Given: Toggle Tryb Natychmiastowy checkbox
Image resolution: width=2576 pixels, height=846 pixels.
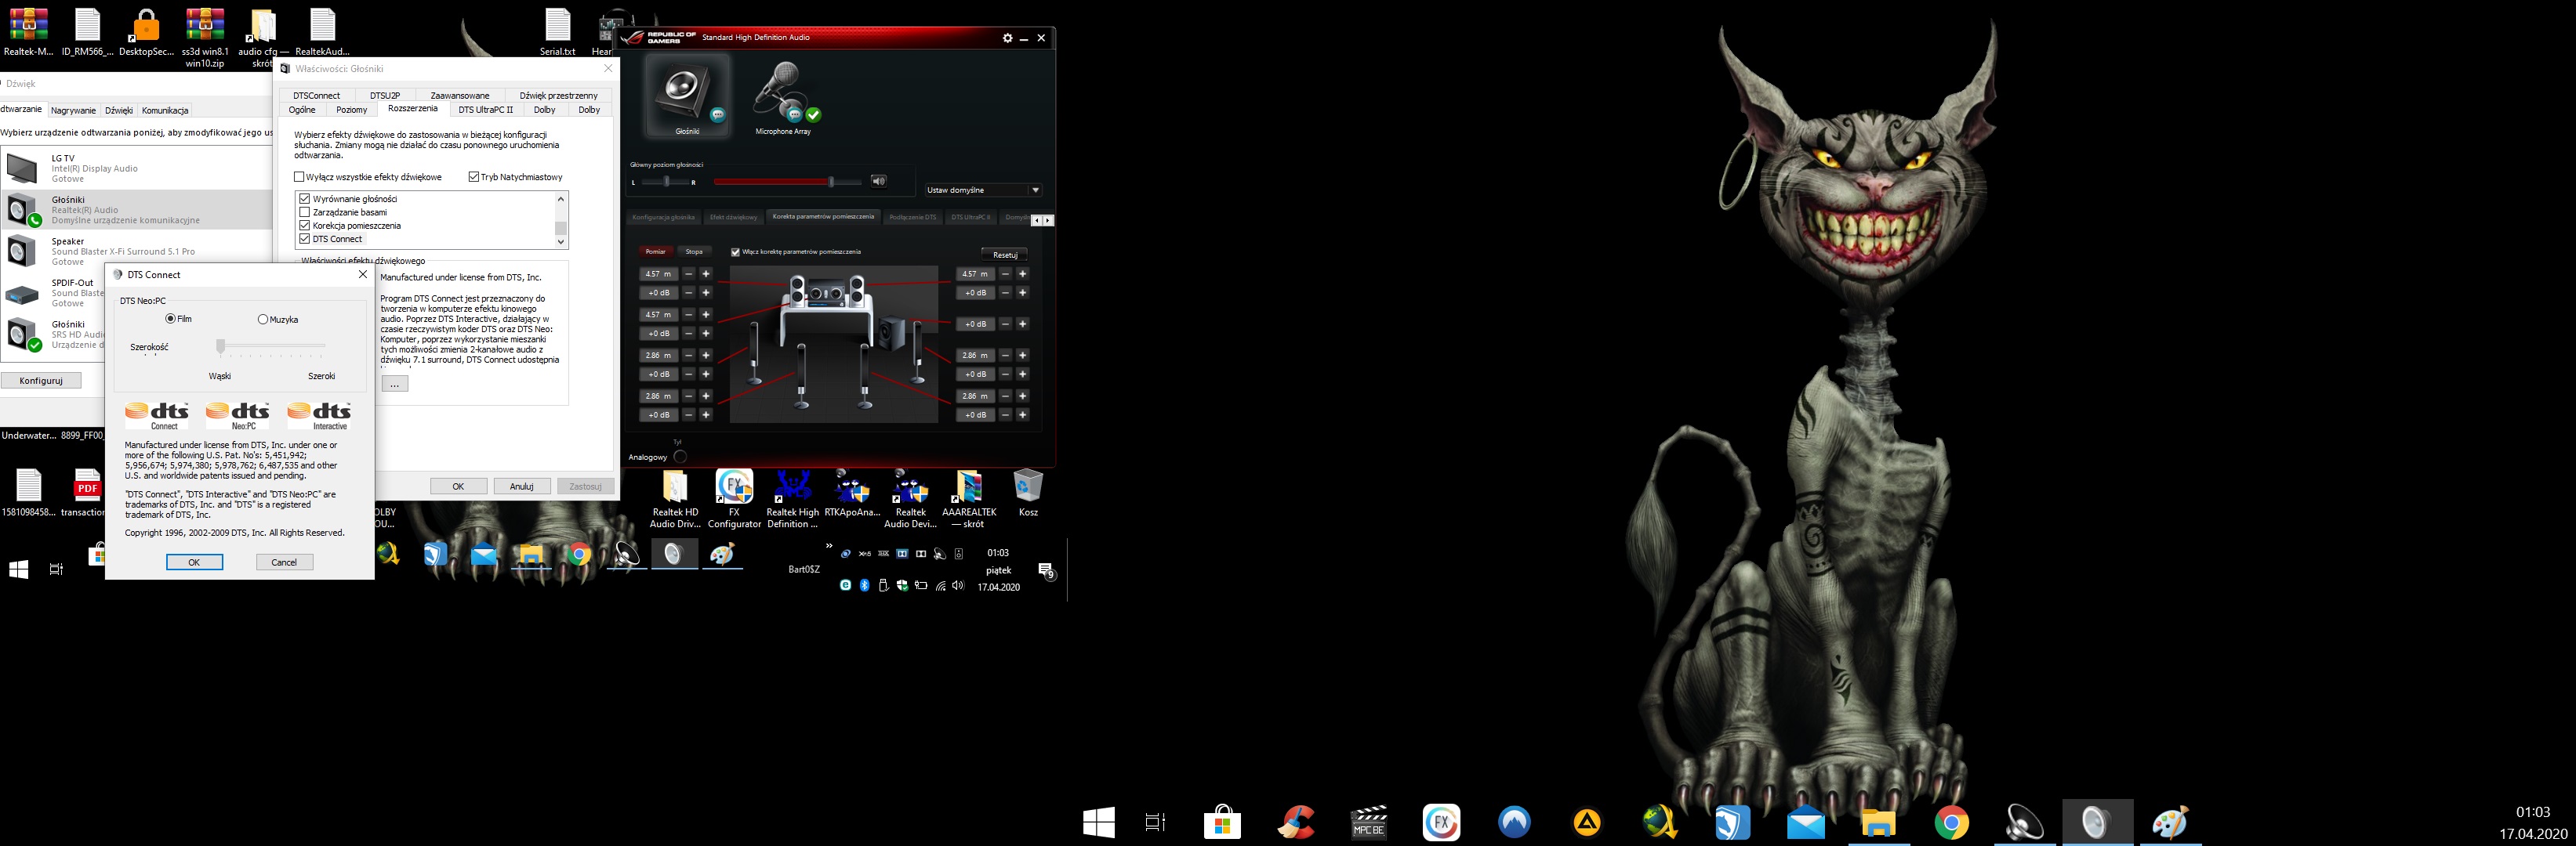Looking at the screenshot, I should coord(473,177).
